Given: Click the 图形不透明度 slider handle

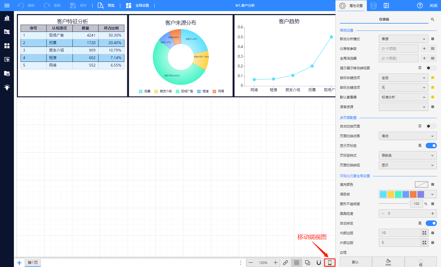Looking at the screenshot, I should tap(409, 204).
